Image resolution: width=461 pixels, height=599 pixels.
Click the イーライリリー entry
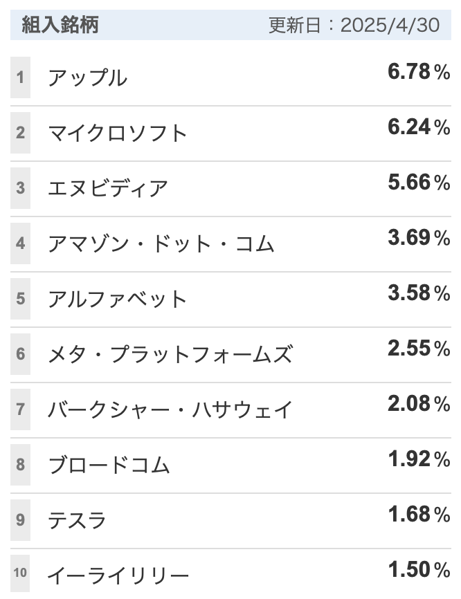point(118,575)
